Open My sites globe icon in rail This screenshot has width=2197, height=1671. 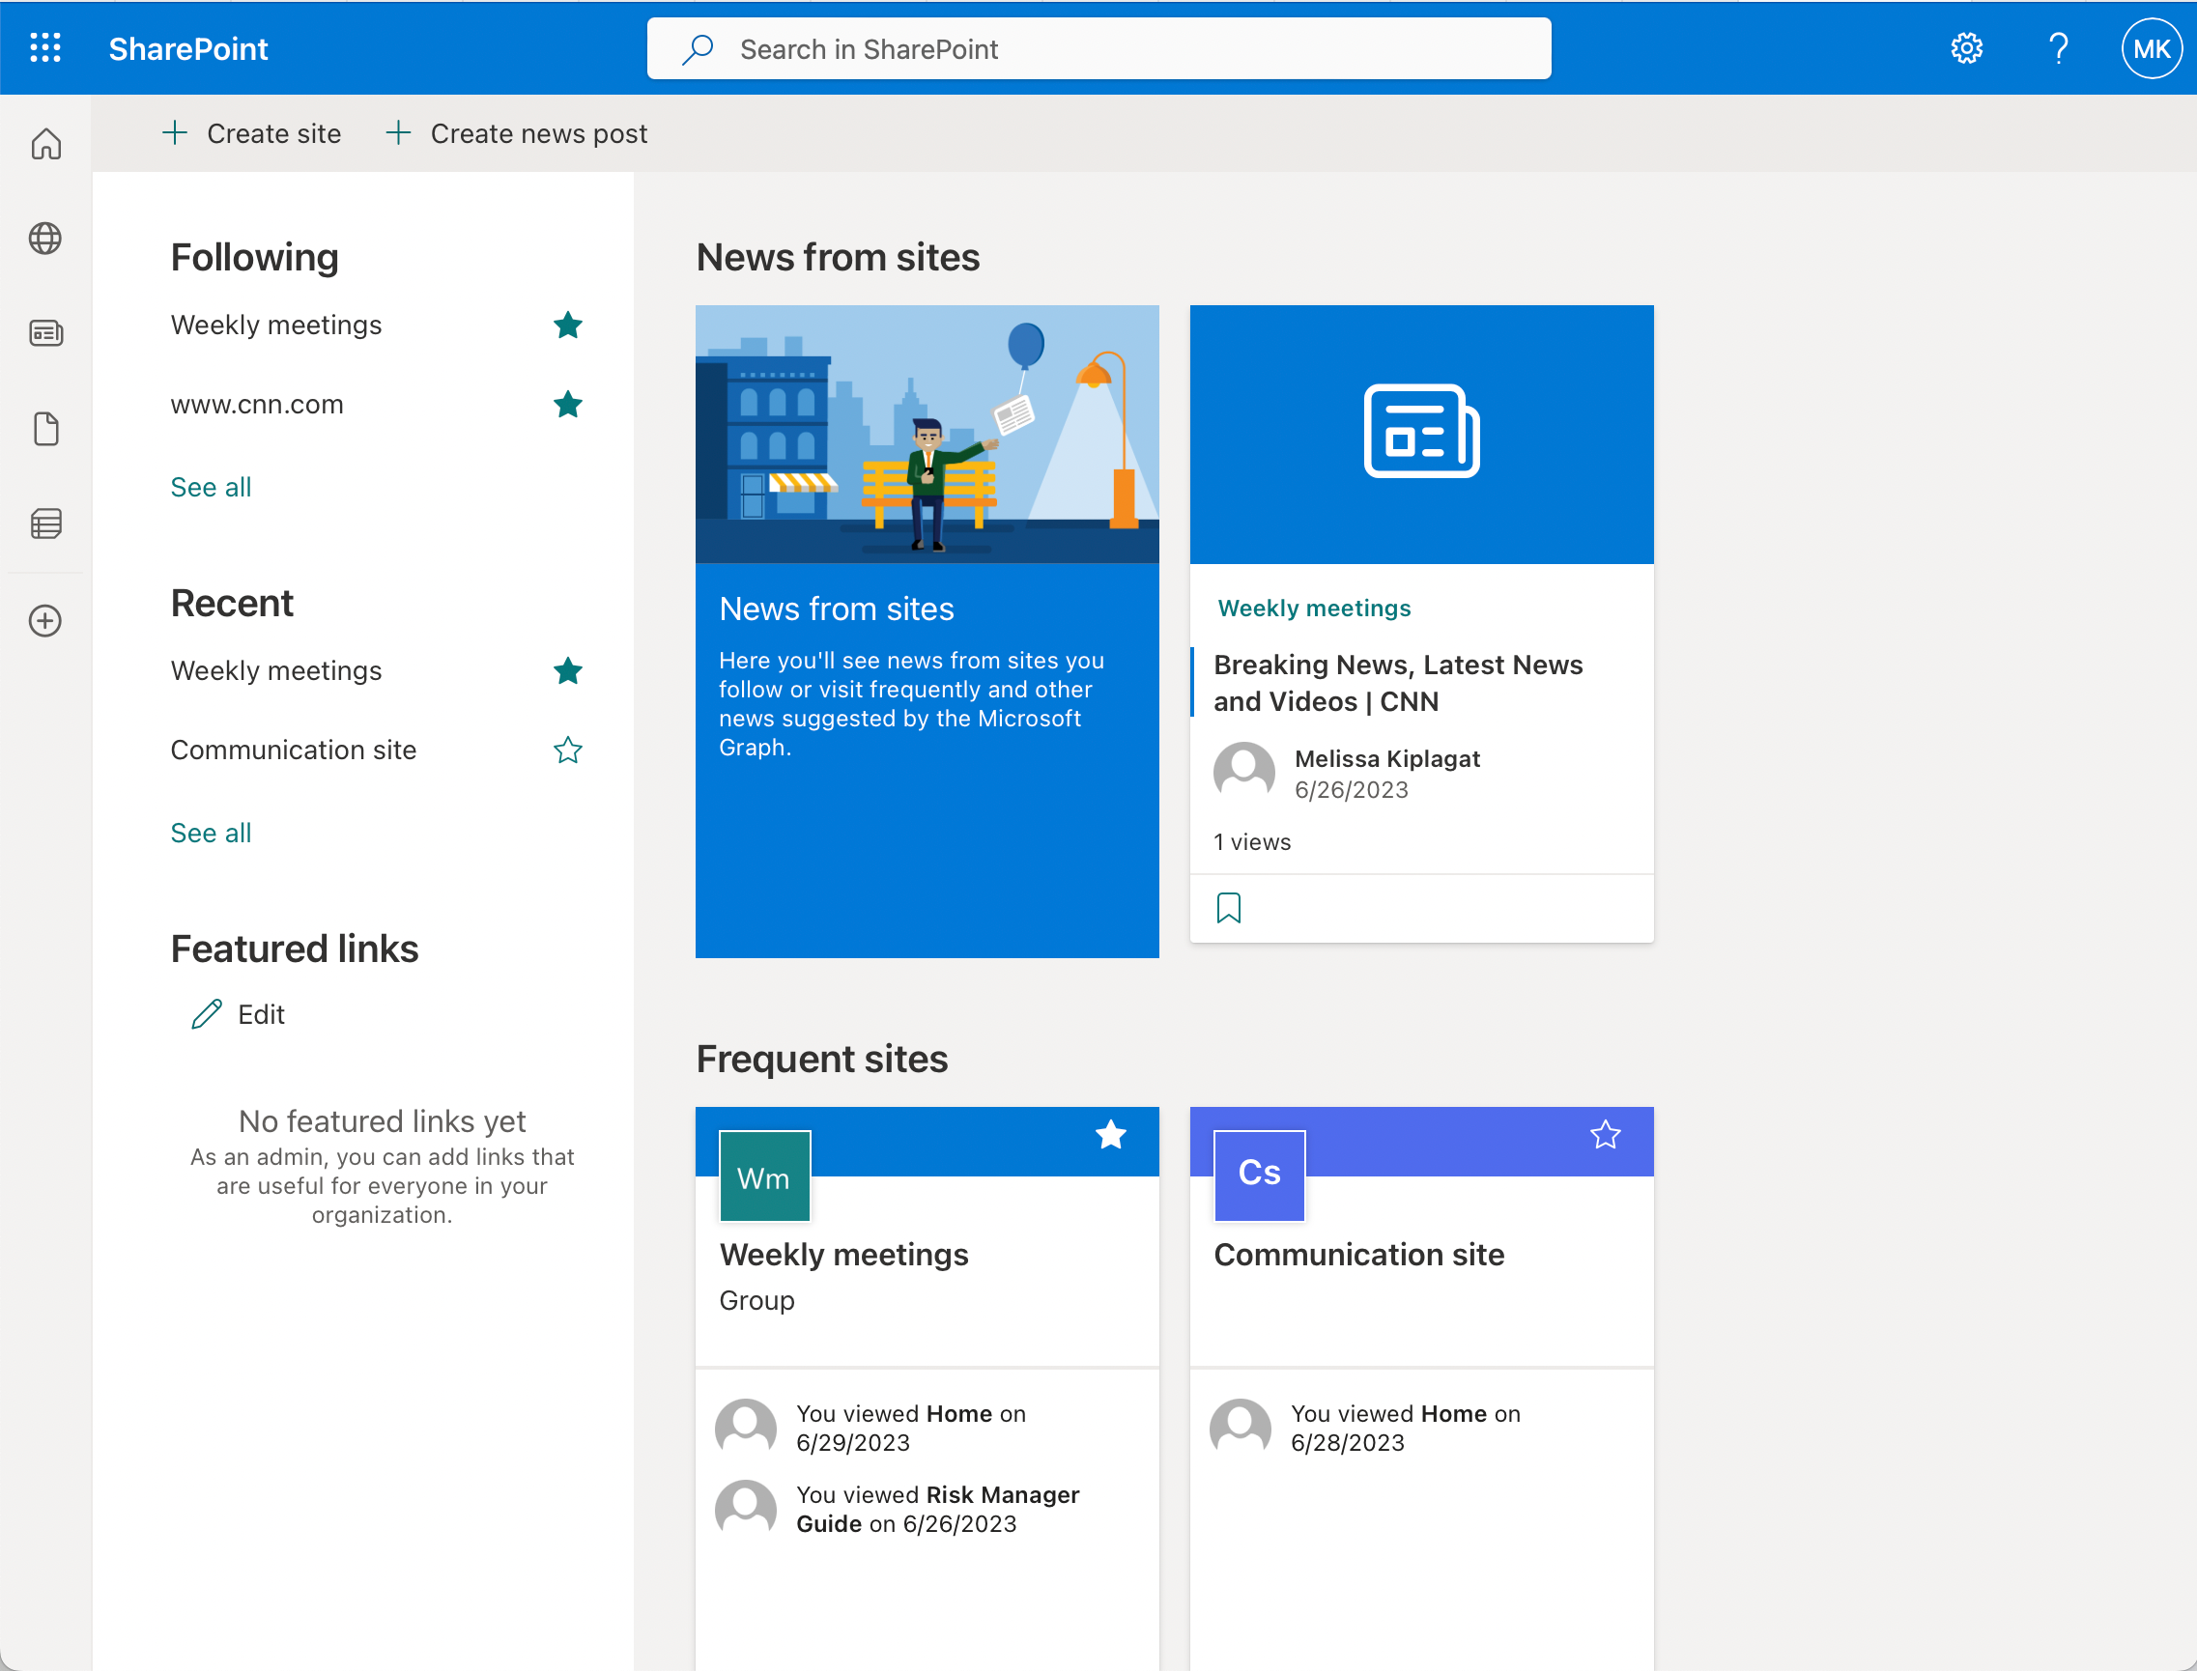(45, 238)
